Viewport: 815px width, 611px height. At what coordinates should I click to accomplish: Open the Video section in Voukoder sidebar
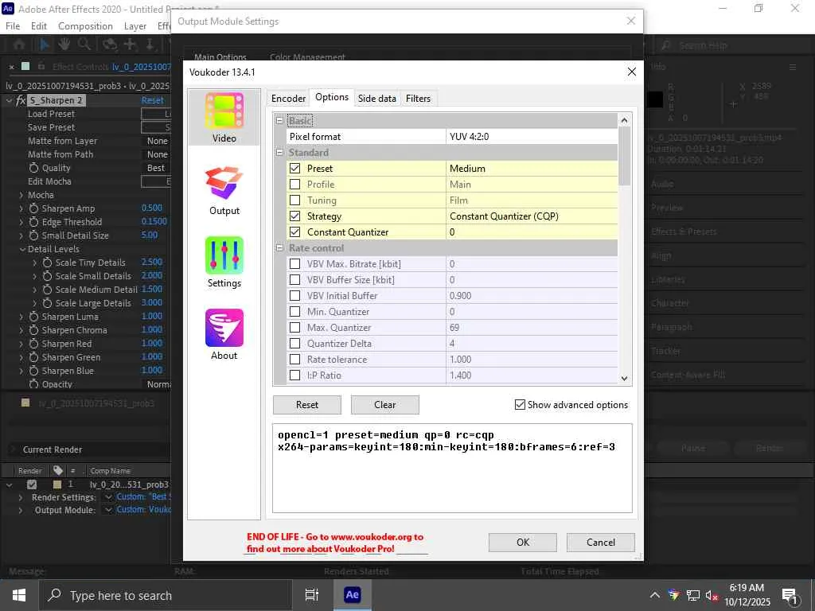point(224,118)
